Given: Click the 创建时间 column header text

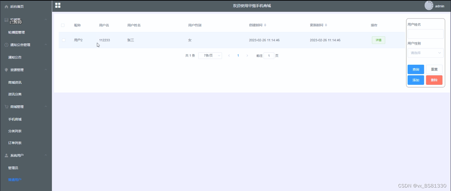Looking at the screenshot, I should (x=256, y=25).
